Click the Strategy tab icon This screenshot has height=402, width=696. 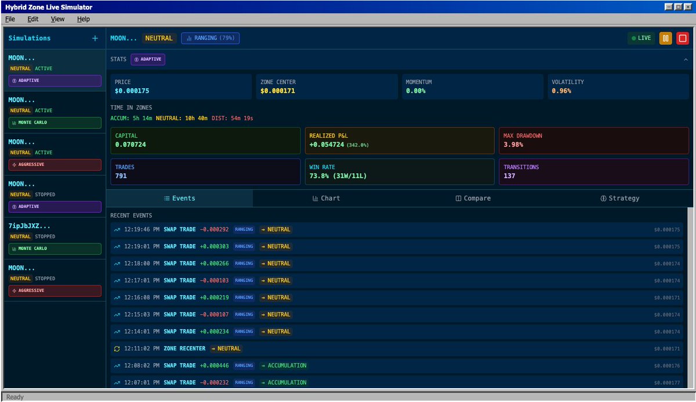(603, 198)
